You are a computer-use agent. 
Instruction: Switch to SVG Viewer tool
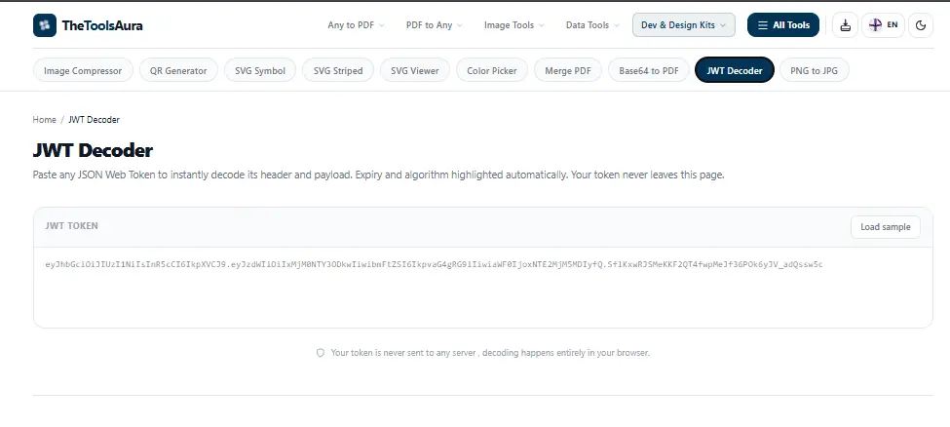[415, 70]
